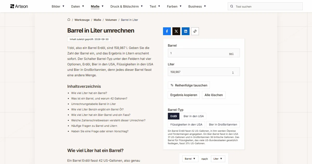Click Alle löschen button
This screenshot has width=312, height=164.
coord(214,95)
